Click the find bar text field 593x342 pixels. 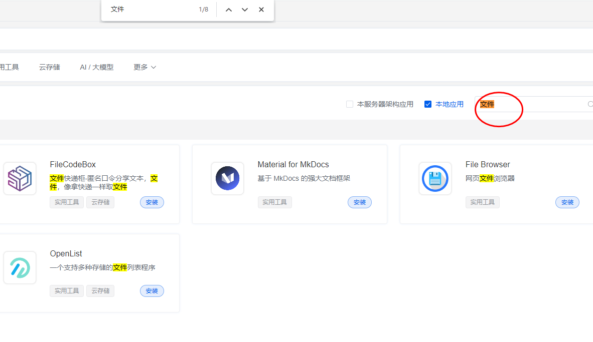click(152, 10)
